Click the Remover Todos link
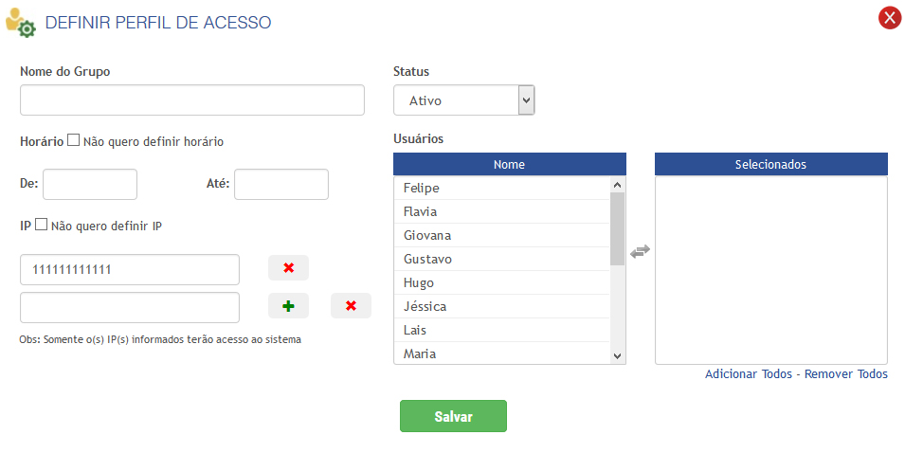Image resolution: width=905 pixels, height=453 pixels. click(x=846, y=374)
